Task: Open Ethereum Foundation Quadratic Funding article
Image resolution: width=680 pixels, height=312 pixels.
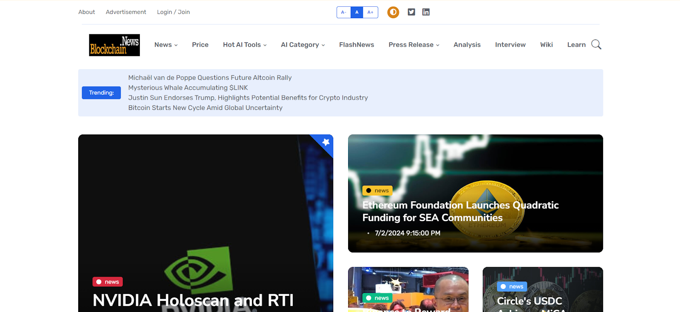Action: point(460,211)
